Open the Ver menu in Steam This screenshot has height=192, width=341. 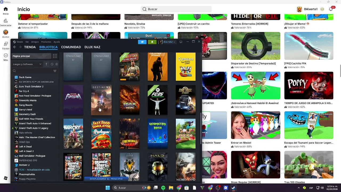click(x=27, y=42)
